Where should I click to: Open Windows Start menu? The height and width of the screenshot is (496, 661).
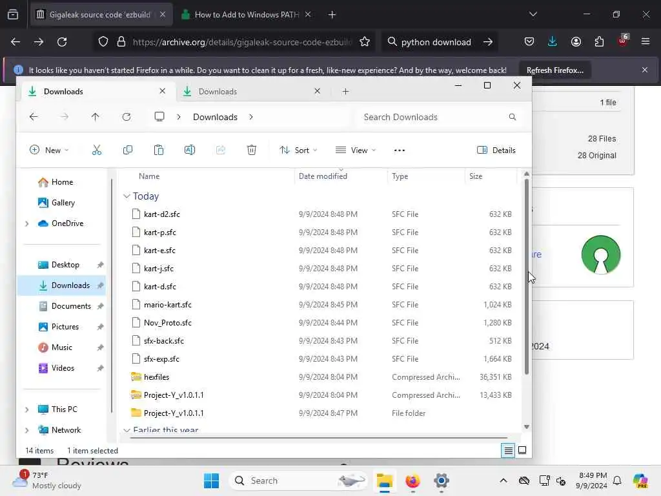point(211,480)
